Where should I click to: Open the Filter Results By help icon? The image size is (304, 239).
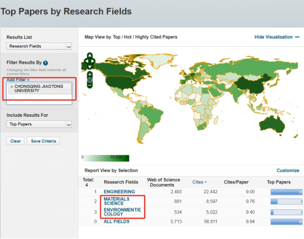coord(45,63)
